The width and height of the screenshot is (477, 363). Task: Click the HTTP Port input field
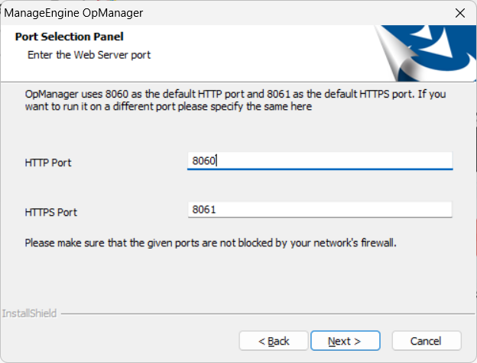pos(320,161)
